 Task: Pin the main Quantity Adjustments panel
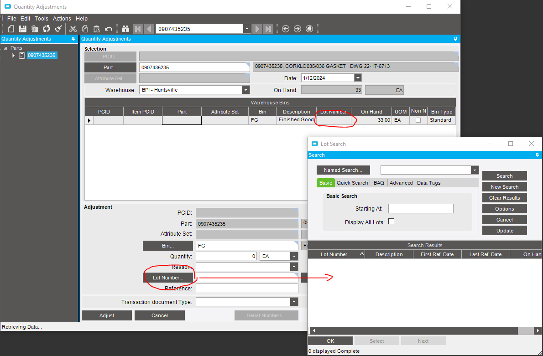point(455,39)
